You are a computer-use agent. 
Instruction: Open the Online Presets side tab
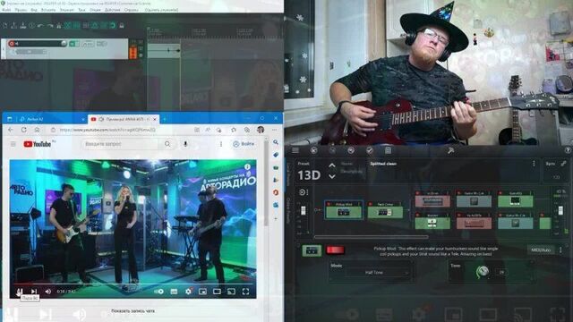click(x=288, y=210)
